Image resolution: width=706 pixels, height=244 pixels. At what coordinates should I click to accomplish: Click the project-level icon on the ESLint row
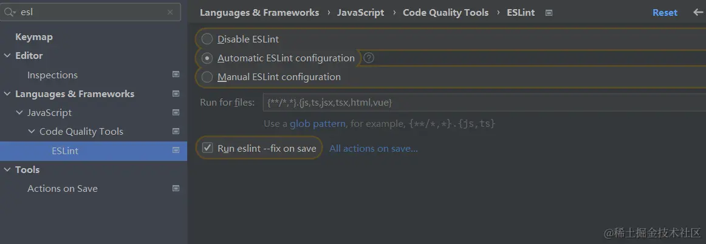pos(176,151)
